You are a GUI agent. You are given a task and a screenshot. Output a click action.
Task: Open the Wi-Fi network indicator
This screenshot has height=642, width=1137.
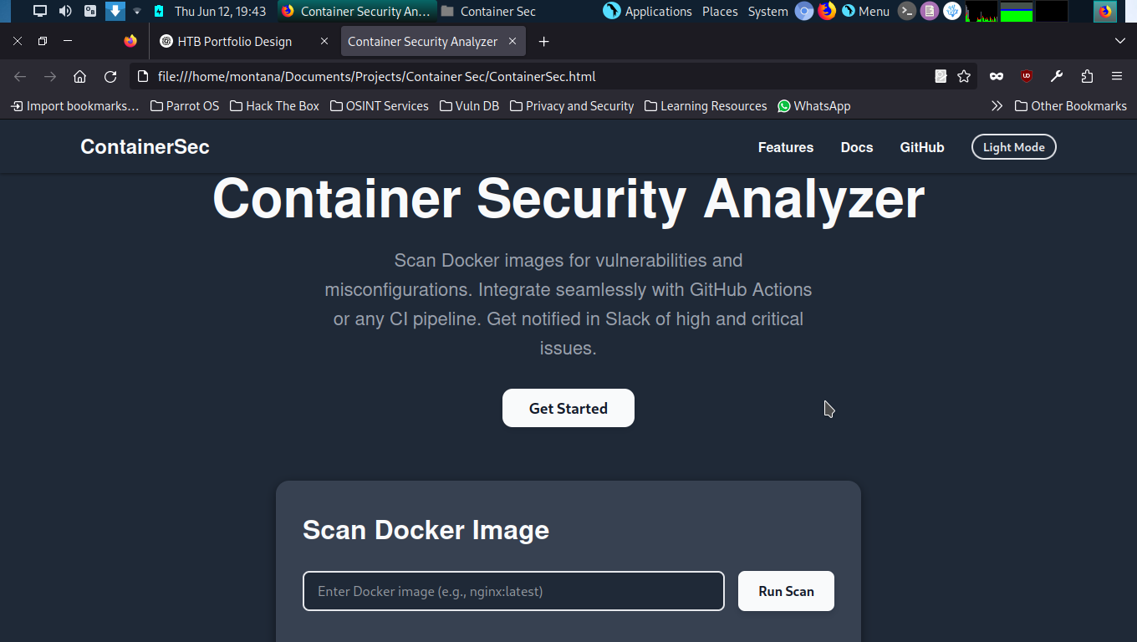coord(137,11)
